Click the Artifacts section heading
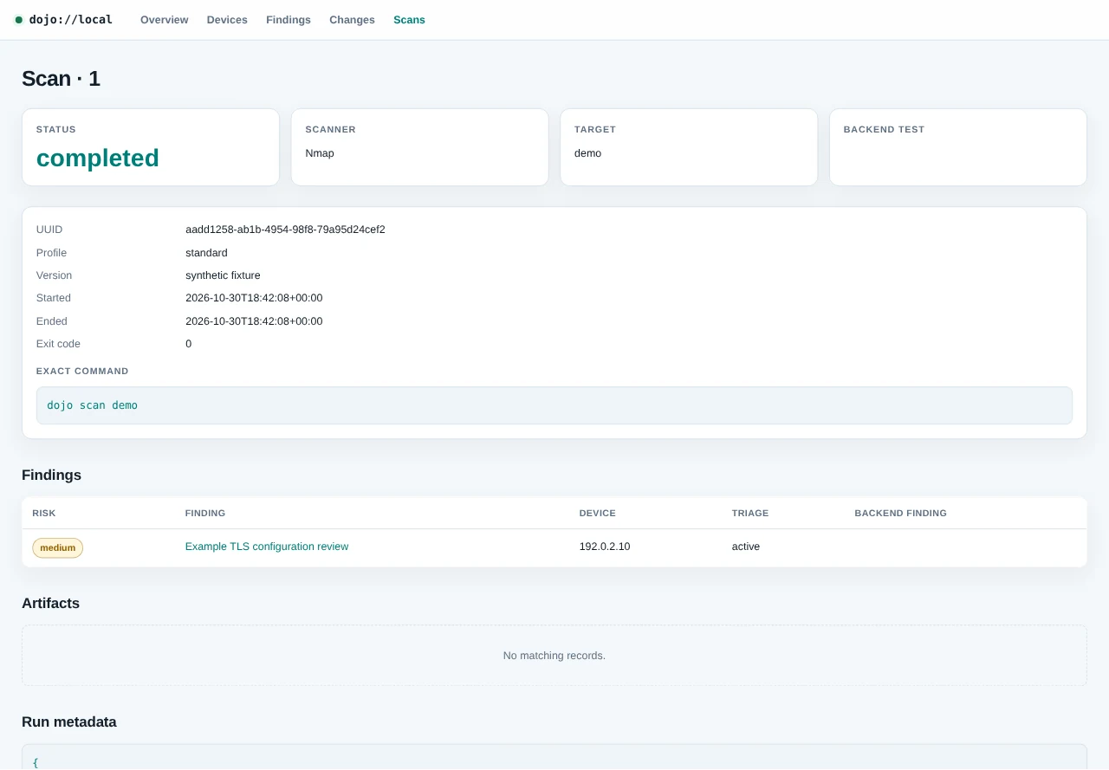 pyautogui.click(x=50, y=604)
